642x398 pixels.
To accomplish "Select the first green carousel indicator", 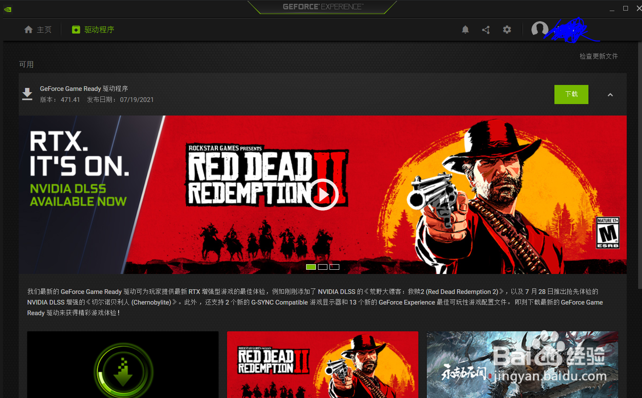I will pos(311,267).
